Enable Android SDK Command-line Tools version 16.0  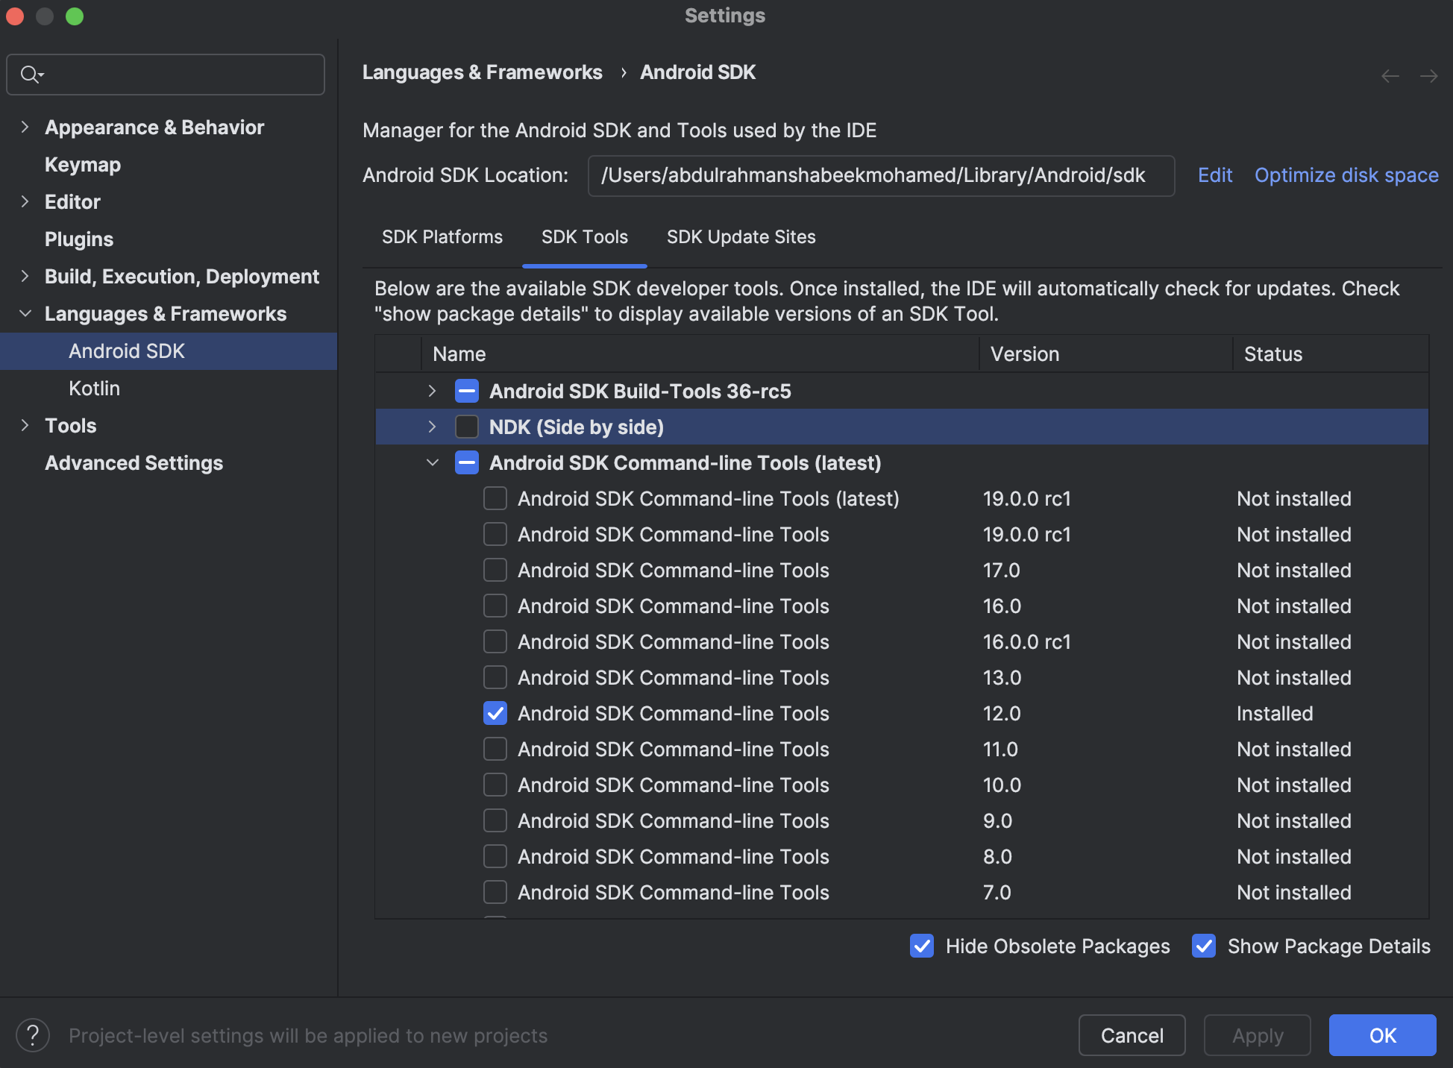tap(494, 605)
